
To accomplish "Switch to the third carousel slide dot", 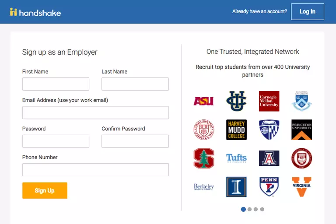I will tap(256, 210).
